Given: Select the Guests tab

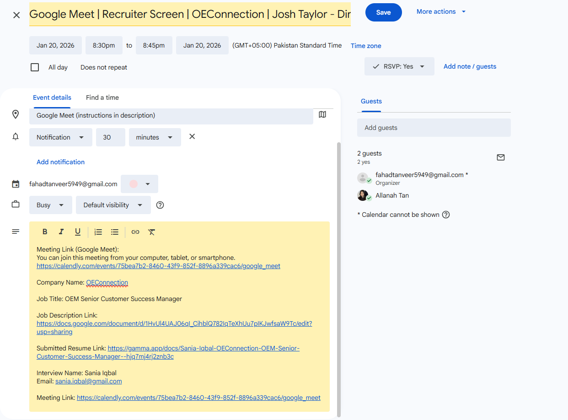Looking at the screenshot, I should [371, 101].
